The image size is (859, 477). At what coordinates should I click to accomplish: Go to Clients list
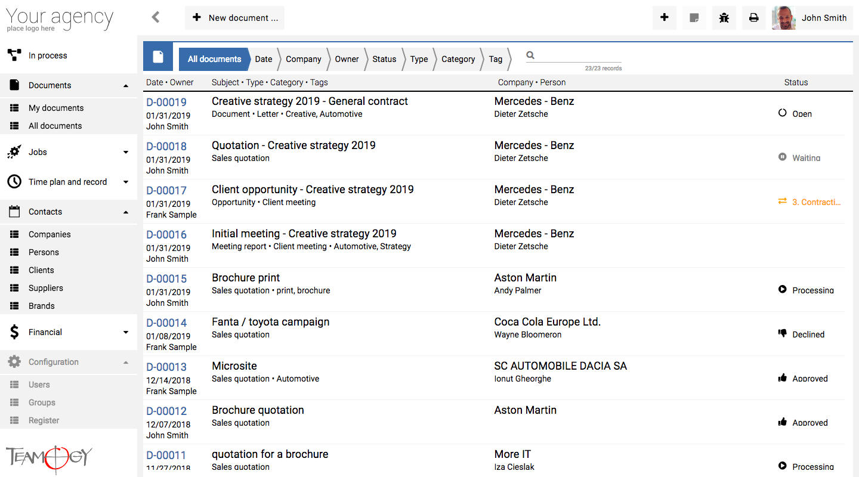(41, 270)
